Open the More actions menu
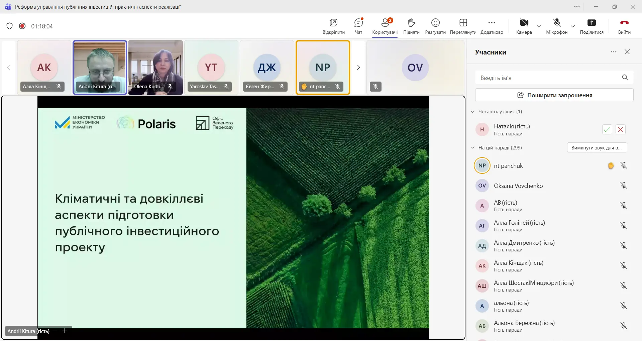642x341 pixels. pyautogui.click(x=492, y=26)
